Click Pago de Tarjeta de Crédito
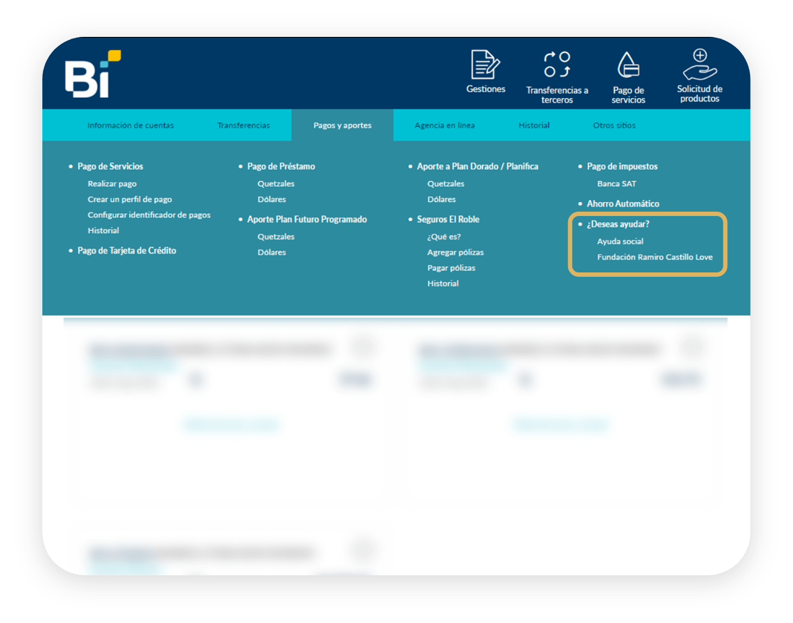793x623 pixels. (126, 251)
